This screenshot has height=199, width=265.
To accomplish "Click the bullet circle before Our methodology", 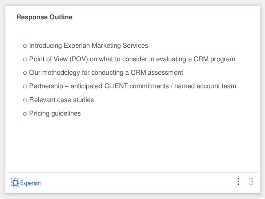I will coord(25,73).
